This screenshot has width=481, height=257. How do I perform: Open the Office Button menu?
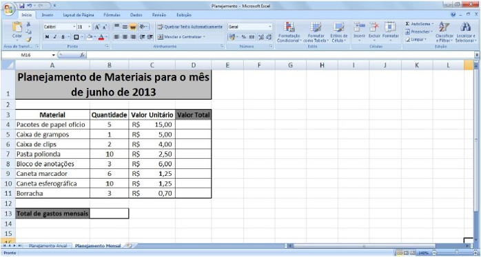click(x=8, y=9)
